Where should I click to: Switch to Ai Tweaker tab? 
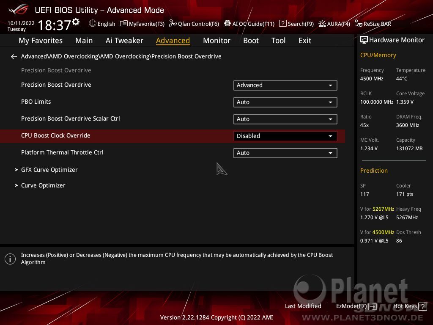(x=124, y=41)
